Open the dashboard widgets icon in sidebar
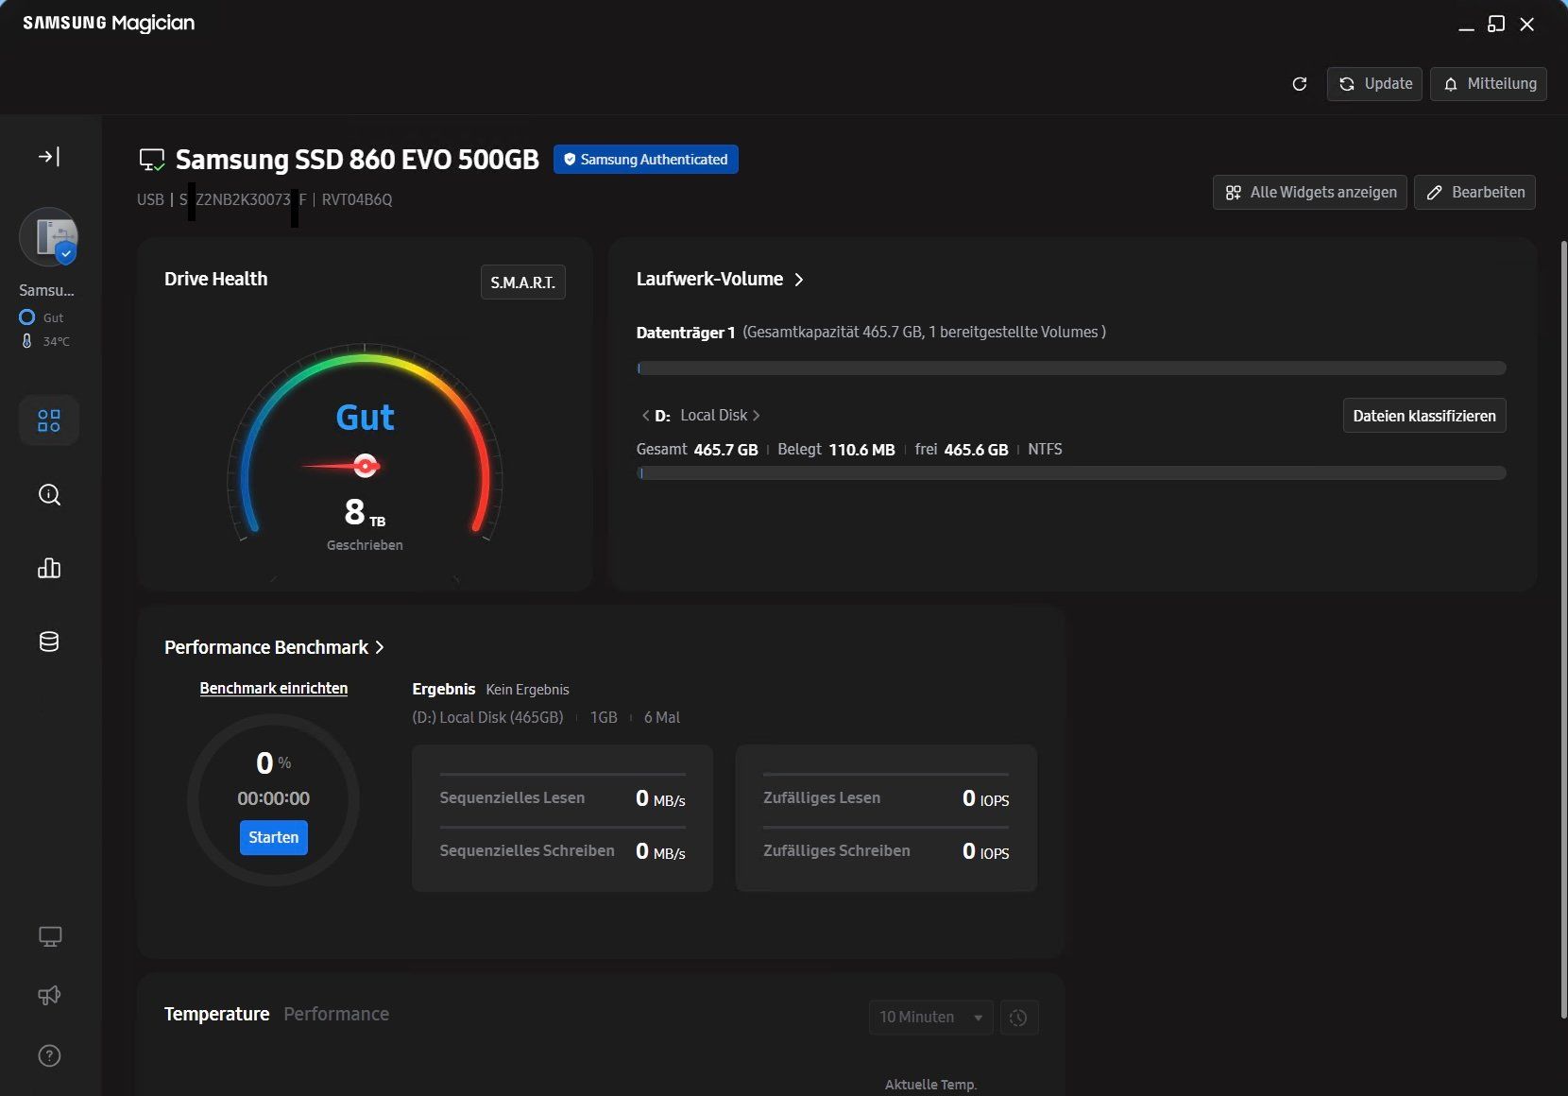The image size is (1568, 1096). click(49, 420)
